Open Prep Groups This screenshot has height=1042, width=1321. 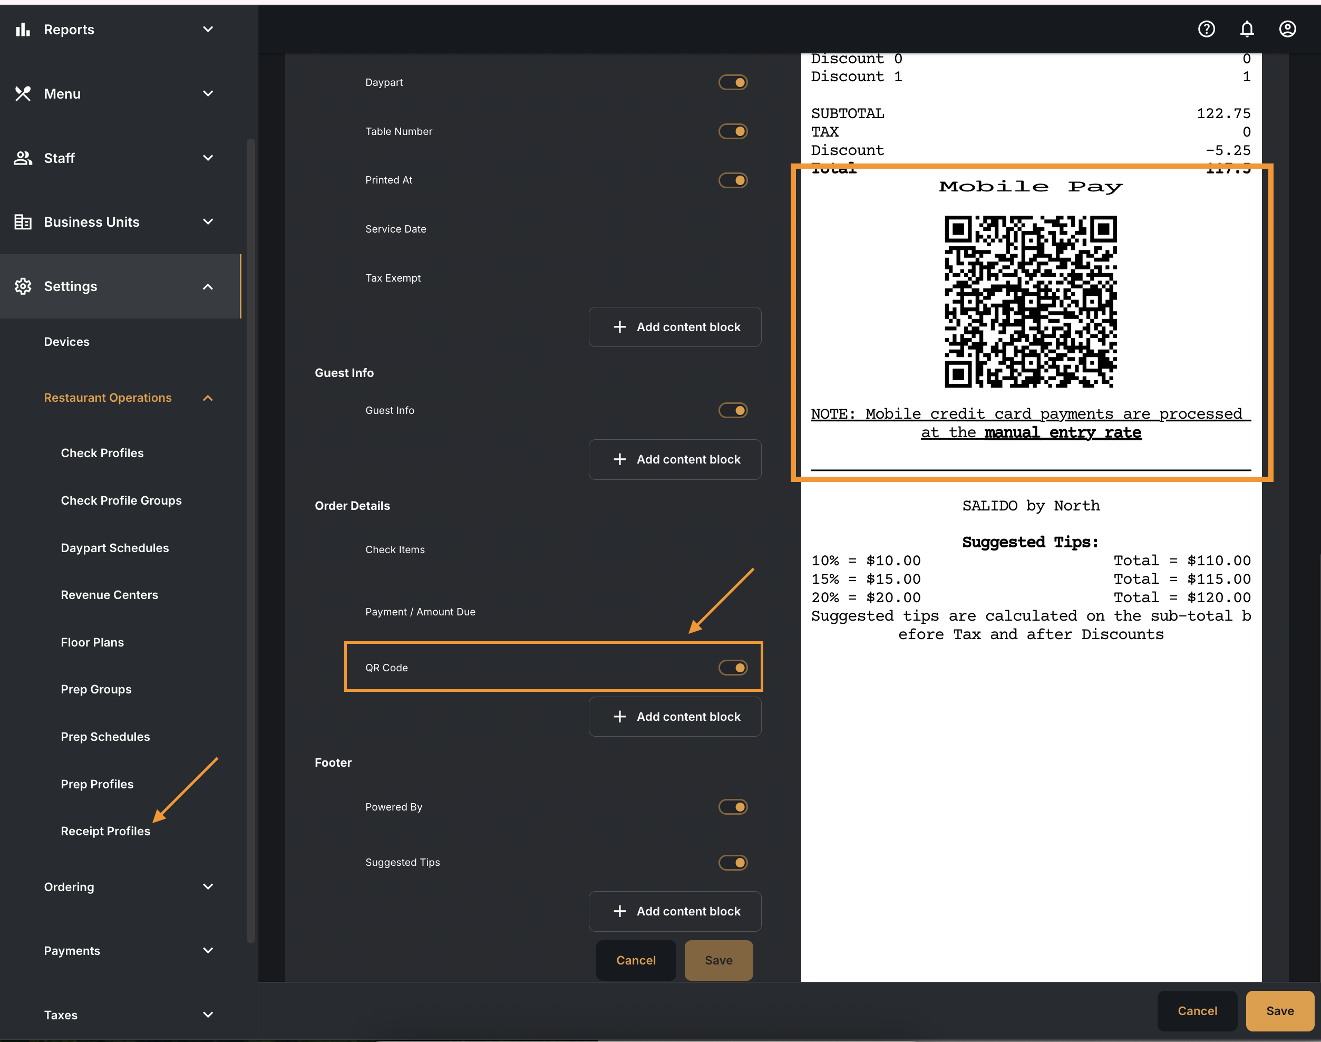coord(96,689)
